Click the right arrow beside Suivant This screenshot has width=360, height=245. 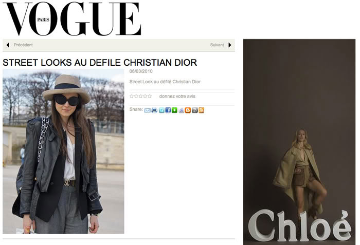229,45
